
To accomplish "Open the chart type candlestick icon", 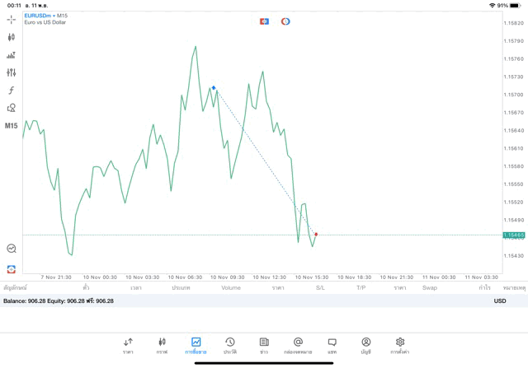I will pyautogui.click(x=12, y=37).
